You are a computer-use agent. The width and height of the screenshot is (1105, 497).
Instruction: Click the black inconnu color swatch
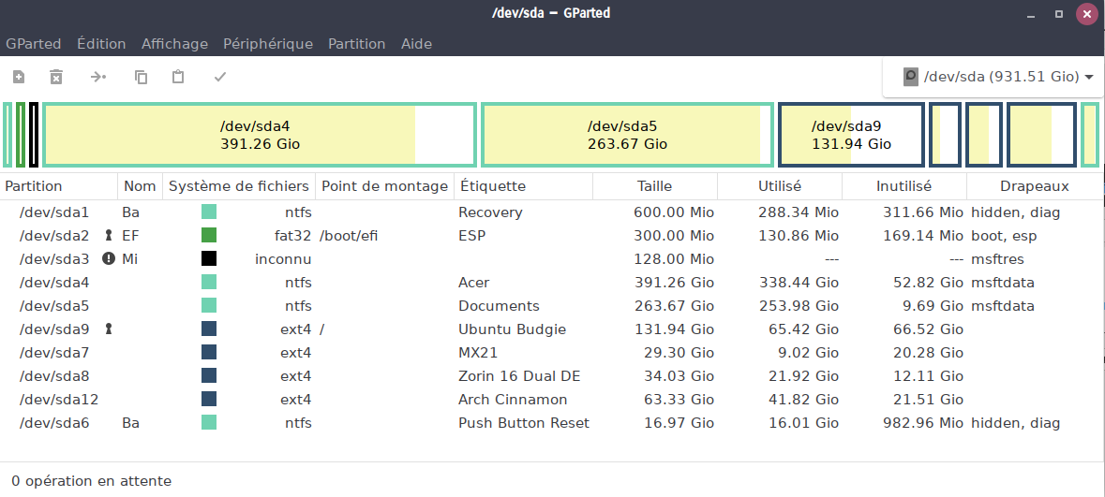209,259
